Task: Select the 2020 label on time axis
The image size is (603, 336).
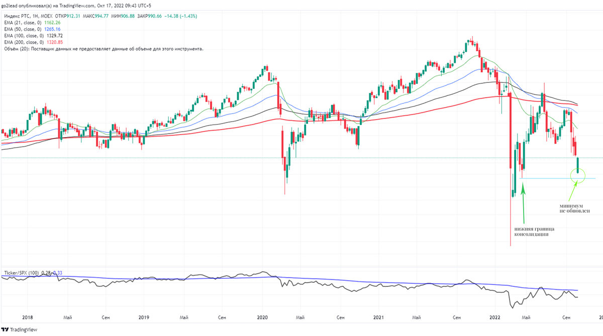Action: pos(263,317)
